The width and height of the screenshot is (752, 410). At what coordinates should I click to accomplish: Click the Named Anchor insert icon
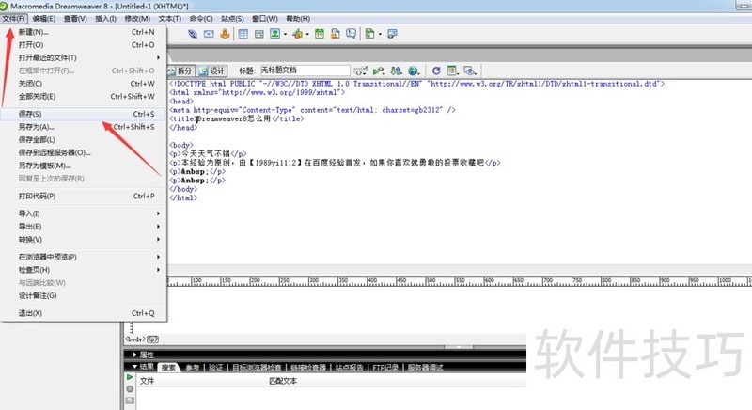coord(225,34)
